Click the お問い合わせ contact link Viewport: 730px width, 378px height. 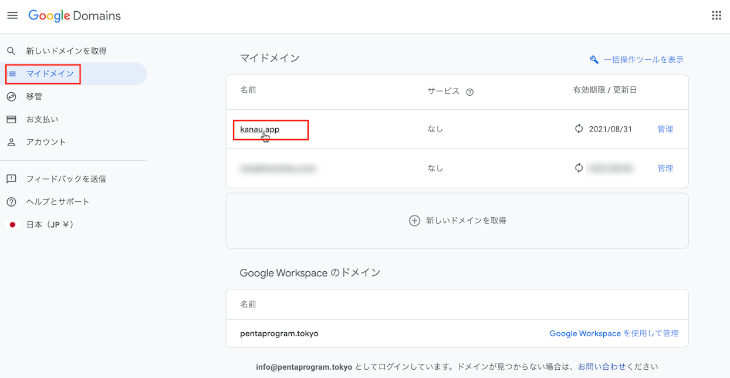[x=601, y=367]
